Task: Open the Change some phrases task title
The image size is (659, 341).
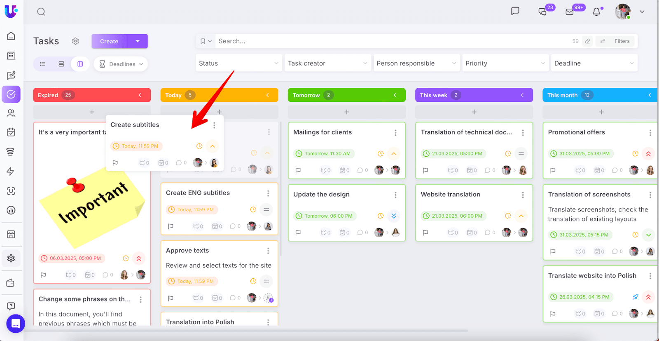Action: [84, 299]
